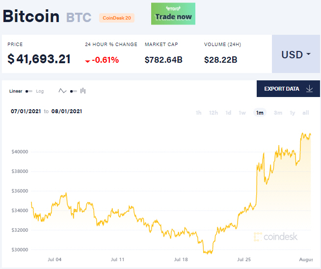Click the 08/01/2021 end date
The image size is (321, 269).
click(66, 111)
